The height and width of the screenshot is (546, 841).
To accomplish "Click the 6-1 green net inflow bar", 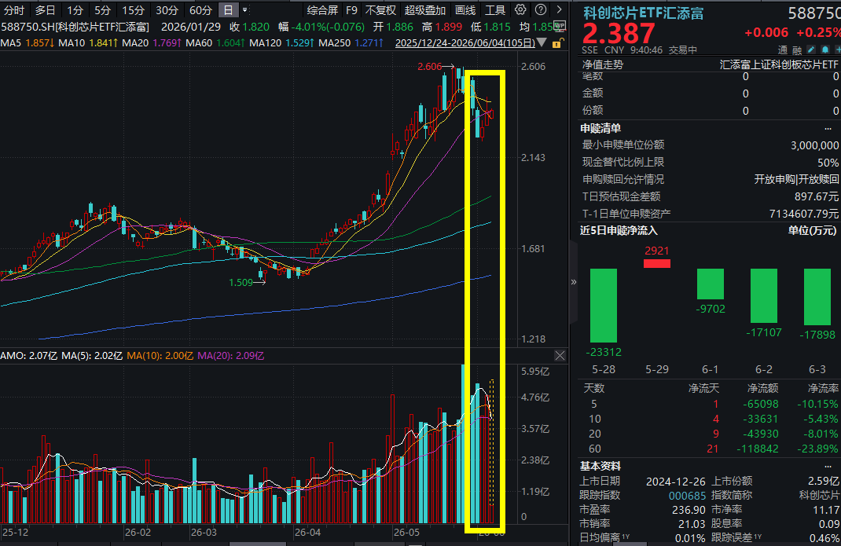I will click(710, 284).
